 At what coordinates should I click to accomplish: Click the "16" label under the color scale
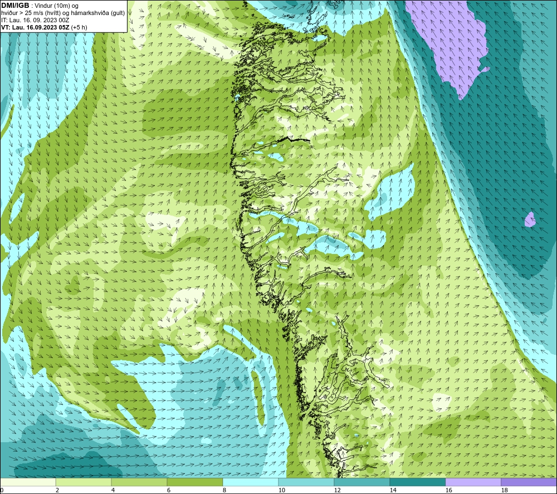tap(448, 491)
